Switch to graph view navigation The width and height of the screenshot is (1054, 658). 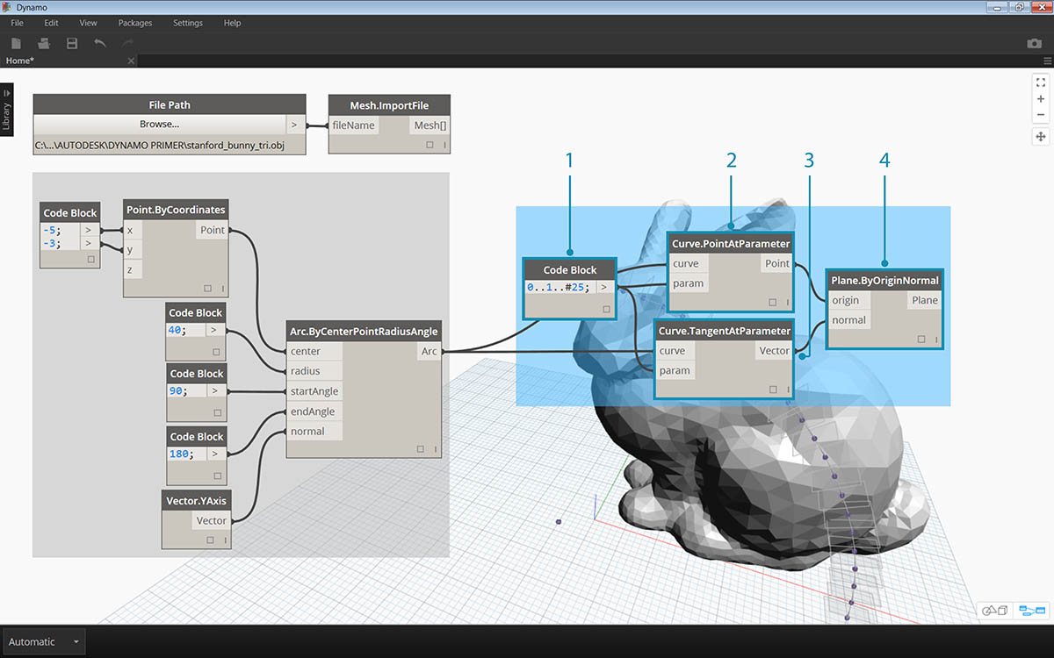click(1031, 610)
